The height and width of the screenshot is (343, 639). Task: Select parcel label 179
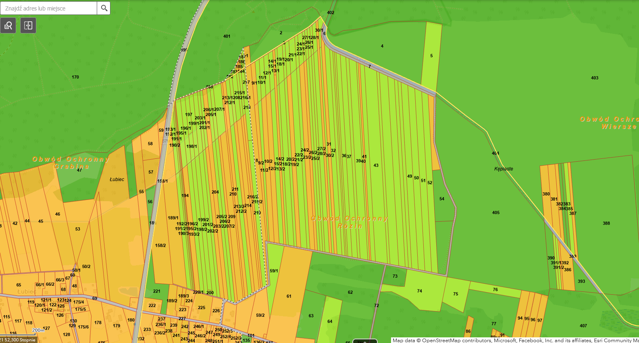[117, 326]
